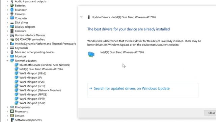Click the Intel Dynamic Platform Framework icon

[12, 44]
